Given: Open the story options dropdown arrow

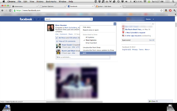Looking at the screenshot, I should [x=115, y=24].
